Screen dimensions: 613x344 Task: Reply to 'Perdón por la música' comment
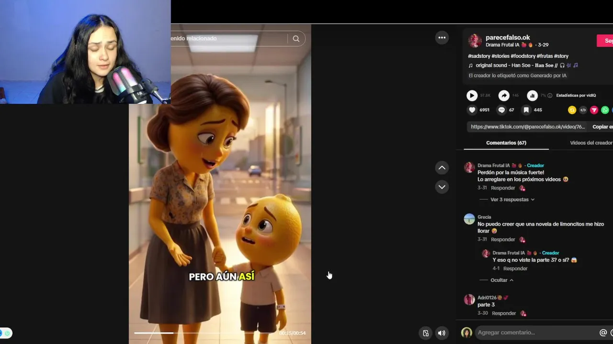click(503, 188)
